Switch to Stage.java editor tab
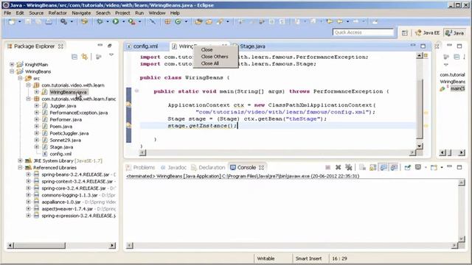Image resolution: width=472 pixels, height=265 pixels. [252, 46]
